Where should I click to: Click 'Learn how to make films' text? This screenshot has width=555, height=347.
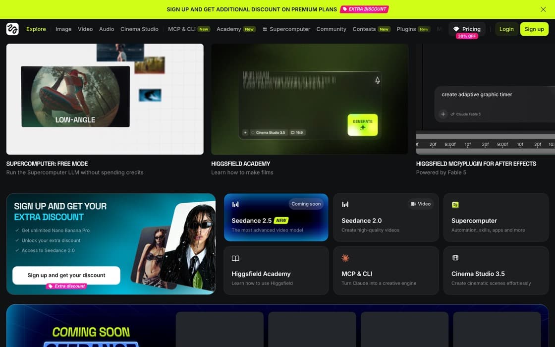point(242,173)
